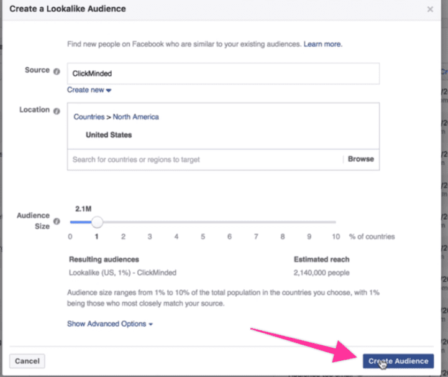Click the "% of countries" label
448x377 pixels.
point(372,236)
